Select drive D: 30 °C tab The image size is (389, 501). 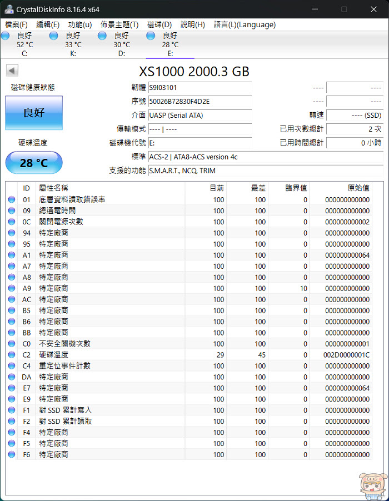click(122, 44)
